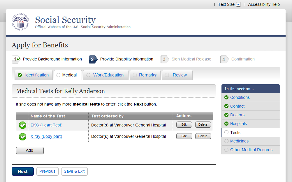This screenshot has width=292, height=182.
Task: Sort table by Name of the Test
Action: coord(48,116)
